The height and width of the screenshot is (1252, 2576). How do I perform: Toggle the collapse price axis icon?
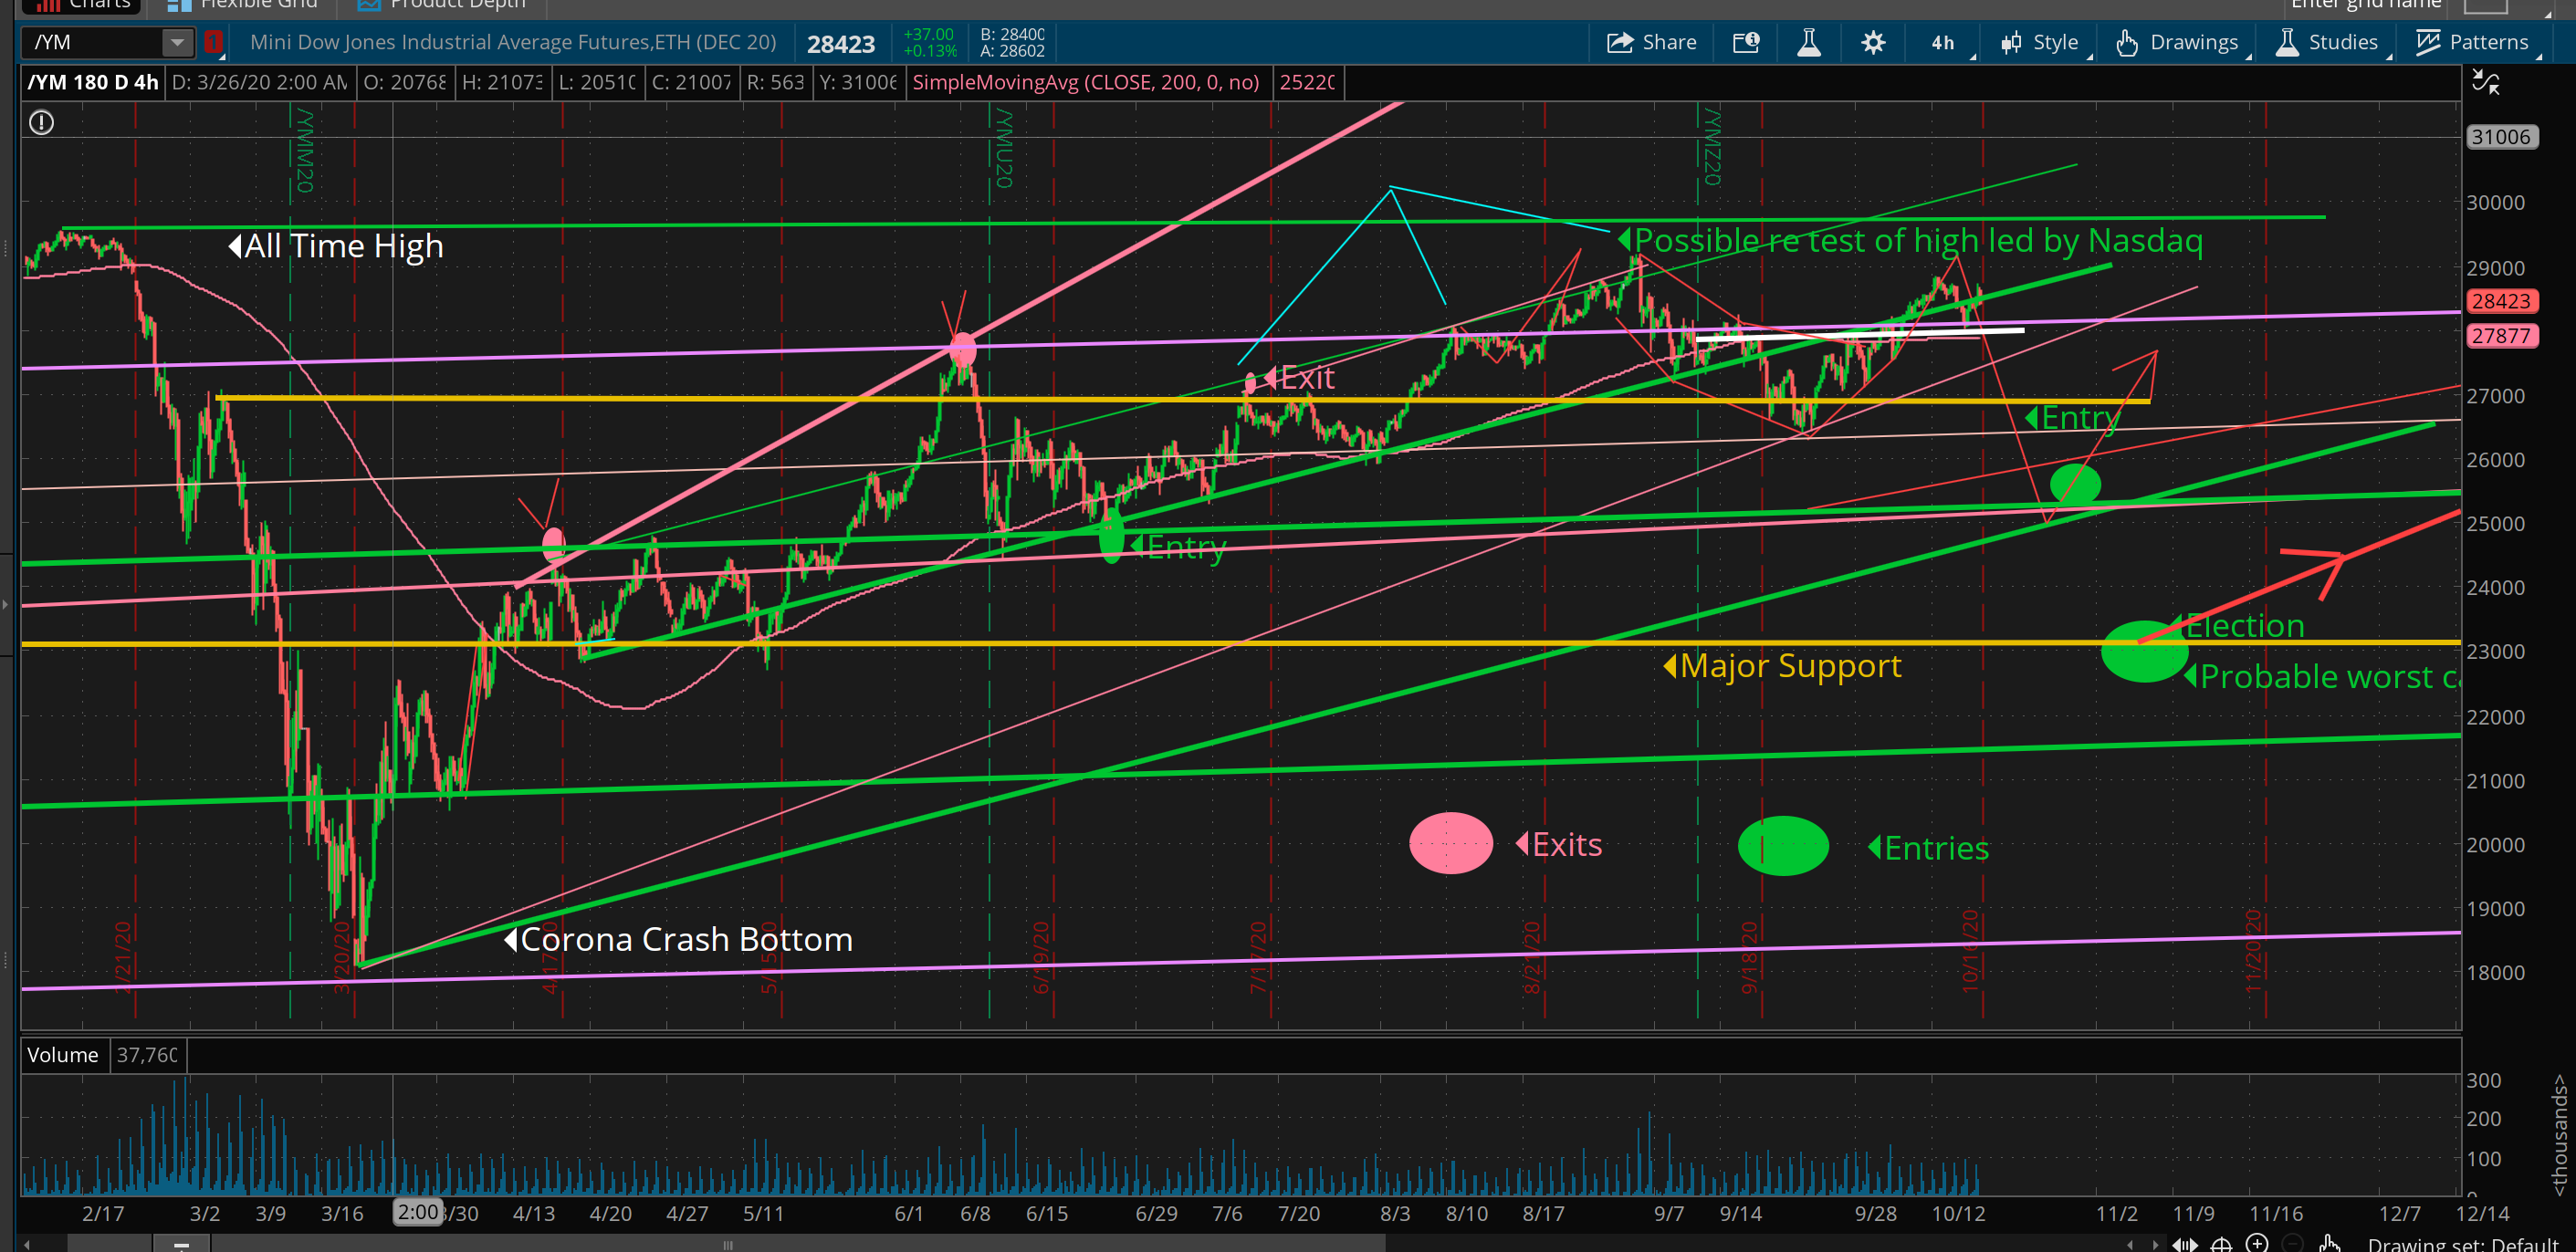click(2485, 82)
